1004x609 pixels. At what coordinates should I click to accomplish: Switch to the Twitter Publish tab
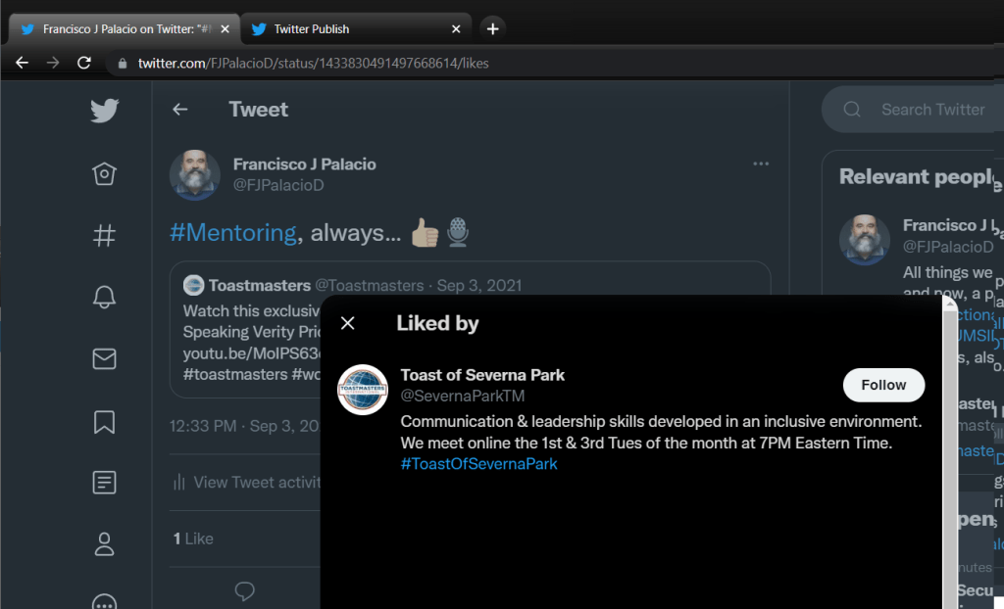353,29
